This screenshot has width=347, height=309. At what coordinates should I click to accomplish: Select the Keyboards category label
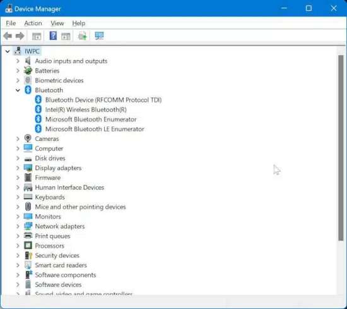click(x=50, y=197)
